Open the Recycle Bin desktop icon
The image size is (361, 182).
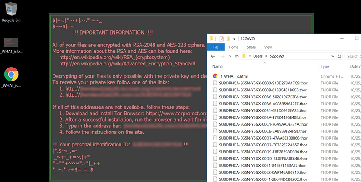click(12, 12)
